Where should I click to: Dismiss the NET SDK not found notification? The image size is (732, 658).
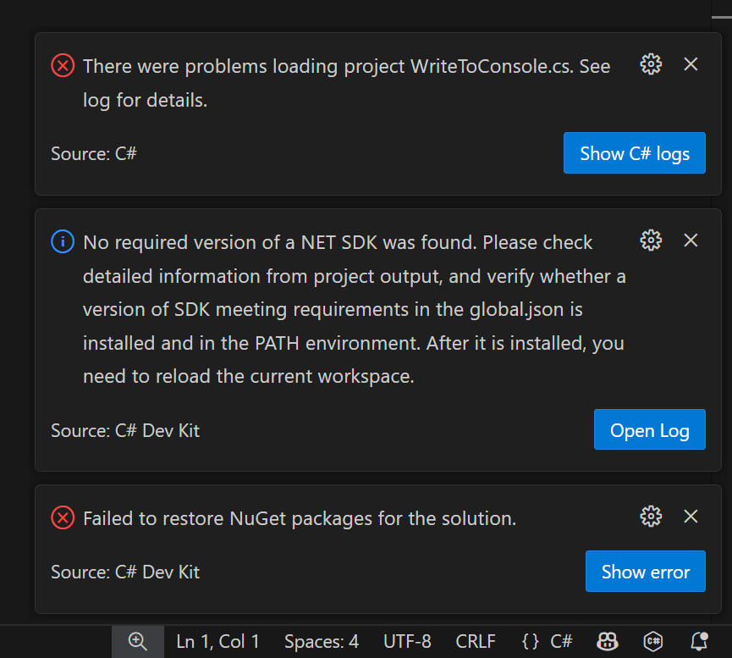[691, 241]
